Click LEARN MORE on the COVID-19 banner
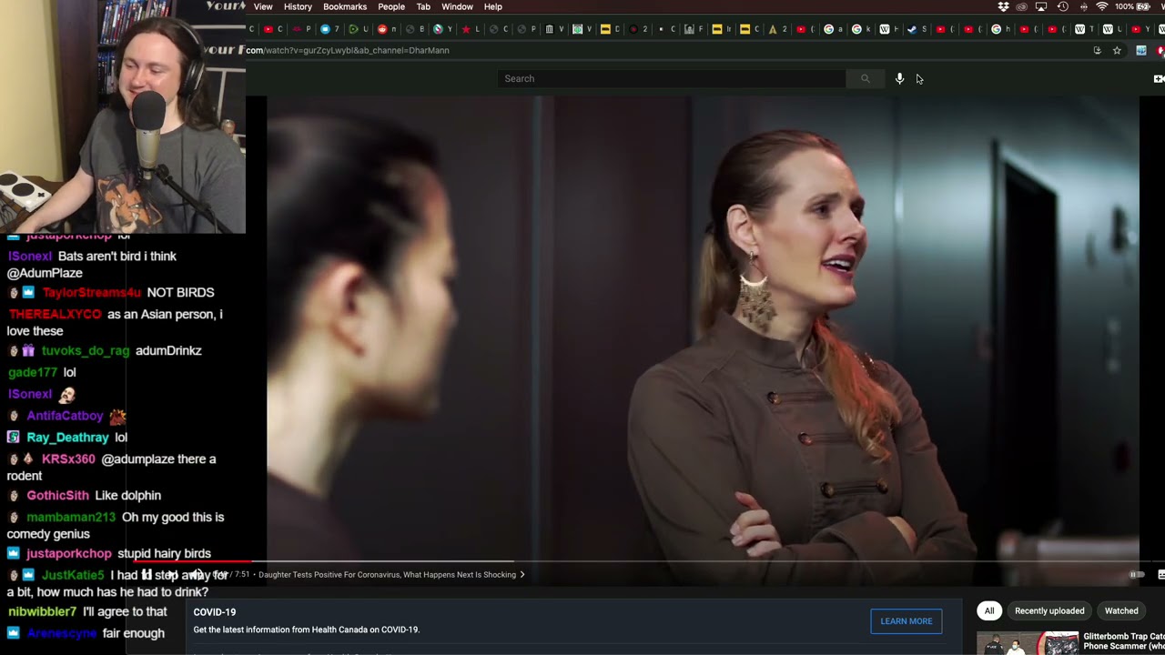The height and width of the screenshot is (655, 1165). click(907, 621)
